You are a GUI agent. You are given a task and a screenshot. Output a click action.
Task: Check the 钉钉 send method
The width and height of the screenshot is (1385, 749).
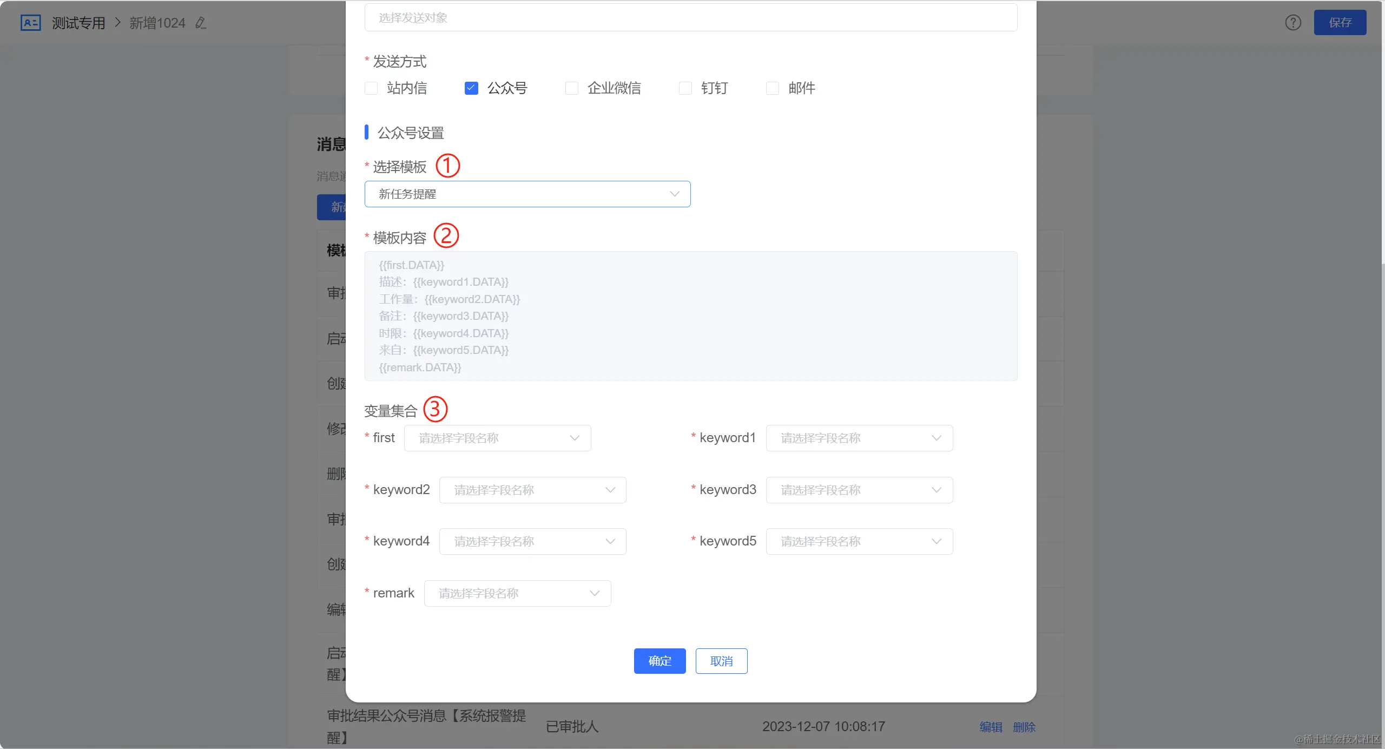(685, 88)
